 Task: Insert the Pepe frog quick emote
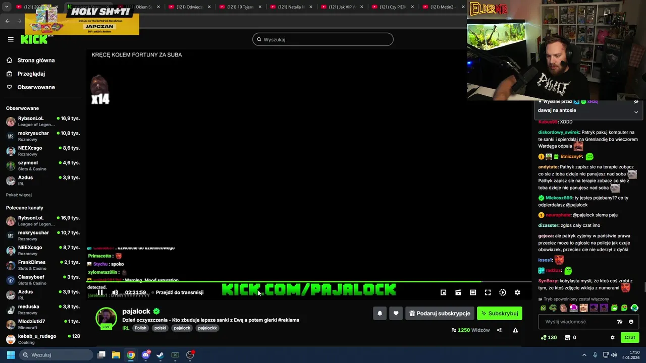point(553,308)
